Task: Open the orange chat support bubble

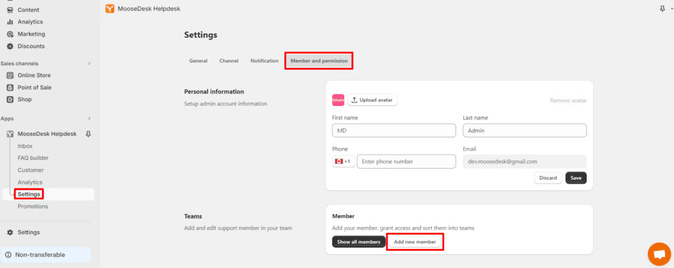Action: point(659,254)
